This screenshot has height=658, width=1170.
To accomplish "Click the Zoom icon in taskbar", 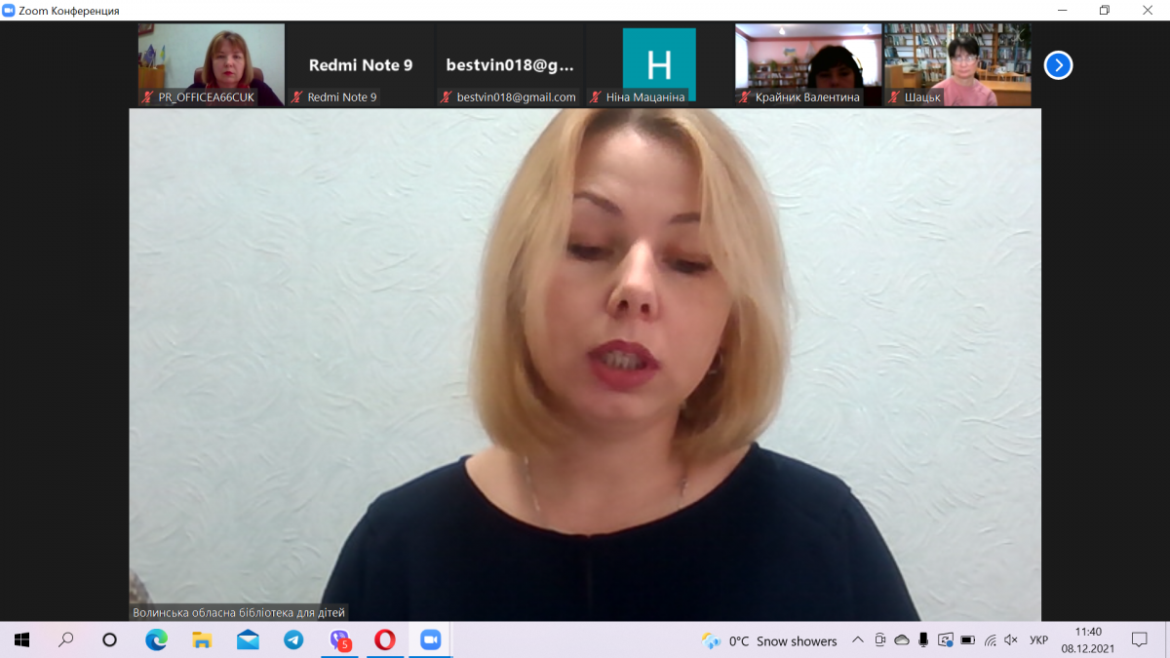I will tap(430, 640).
